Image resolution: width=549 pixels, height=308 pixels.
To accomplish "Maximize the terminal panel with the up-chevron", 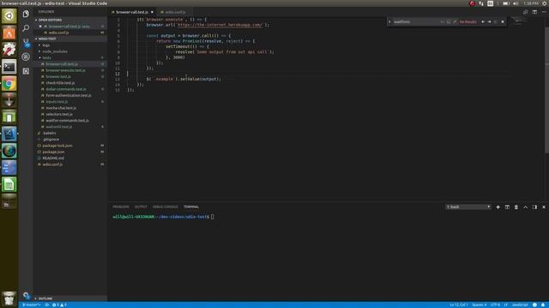I will pyautogui.click(x=526, y=207).
